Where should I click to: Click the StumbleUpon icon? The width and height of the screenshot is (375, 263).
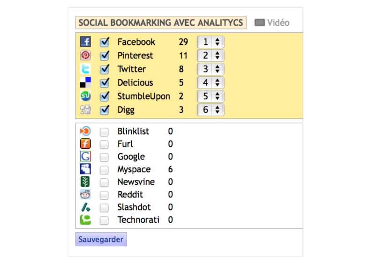(85, 96)
